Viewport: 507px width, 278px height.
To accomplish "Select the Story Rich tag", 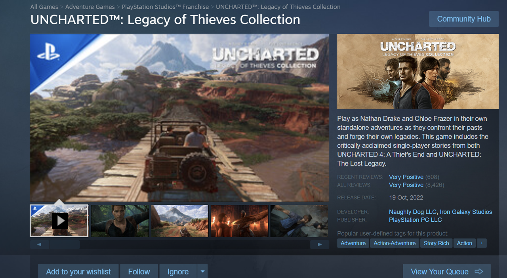I will [436, 243].
